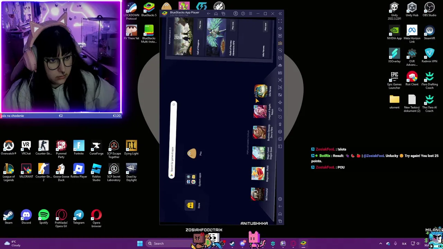The height and width of the screenshot is (249, 443).
Task: Toggle BlueStacks fullscreen mode
Action: click(x=280, y=21)
